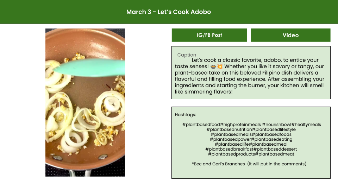The image size is (338, 190).
Task: Click the Caption label
Action: pos(187,55)
